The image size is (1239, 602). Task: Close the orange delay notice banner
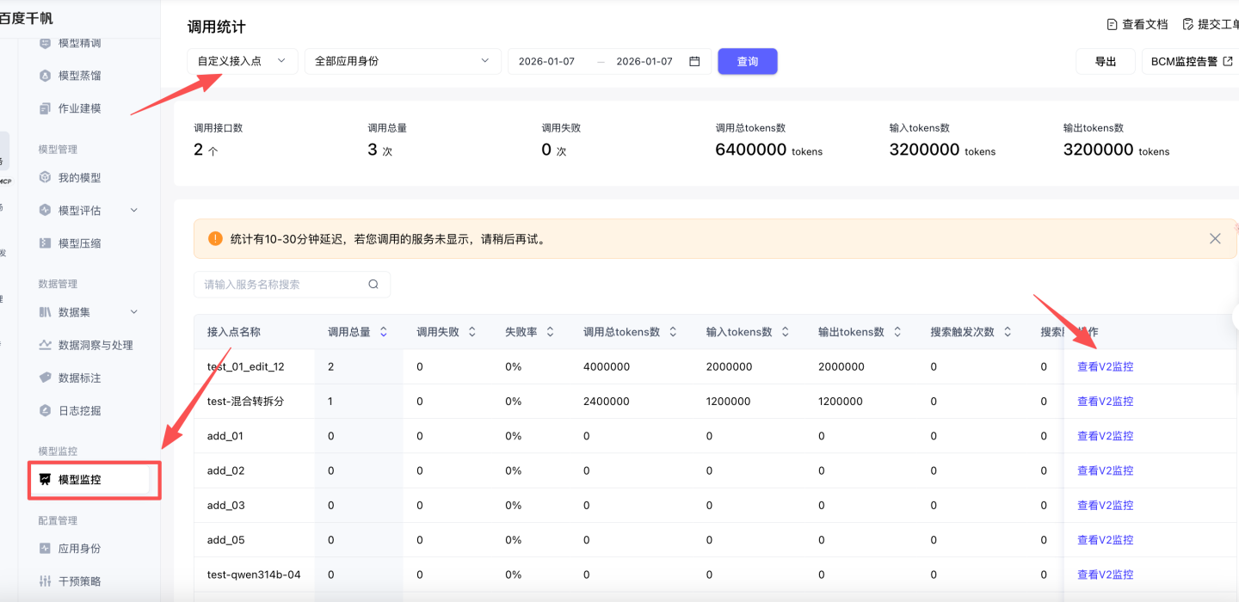click(1215, 239)
